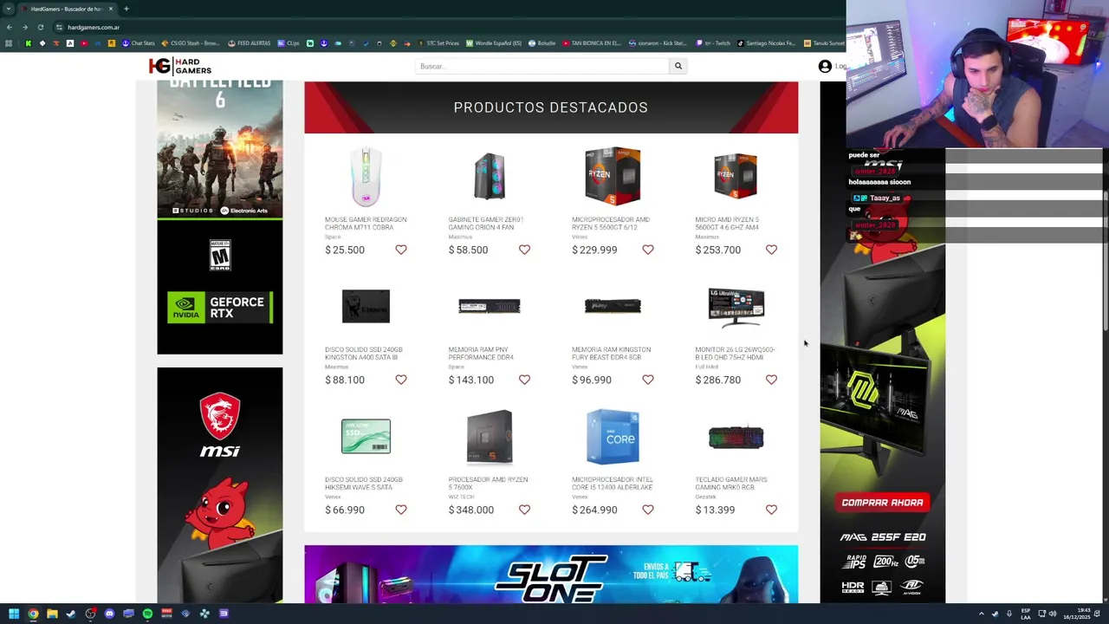Open Memoria RAM Kingston Fury Beast link
This screenshot has width=1109, height=624.
[x=611, y=354]
